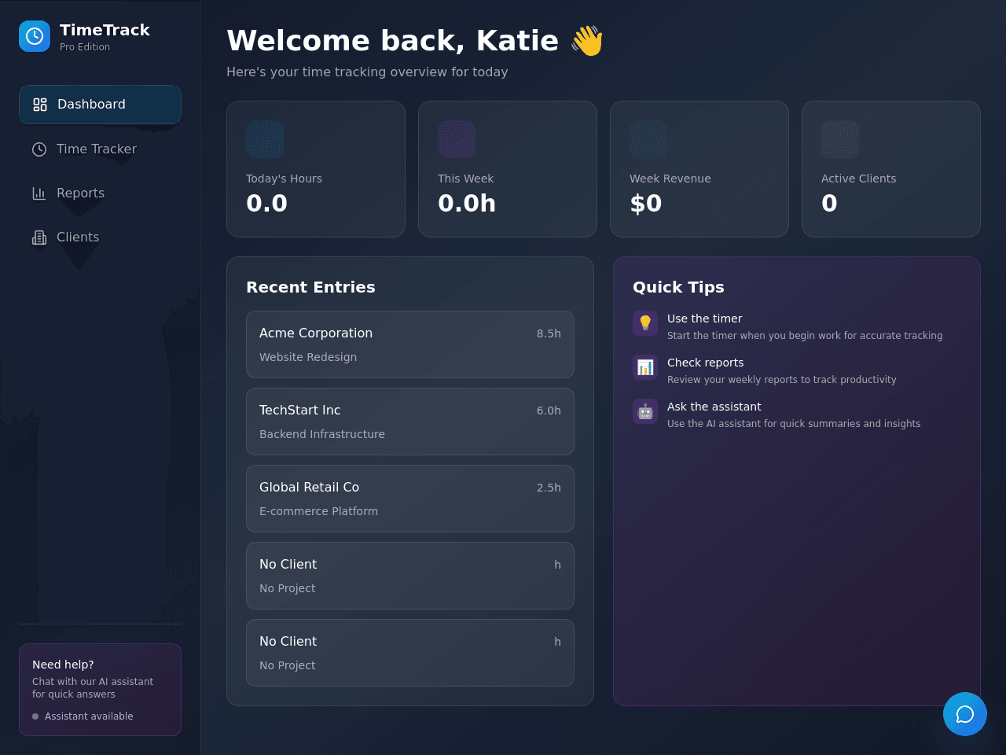Open the TechStart Inc entry
The image size is (1006, 755).
[410, 422]
